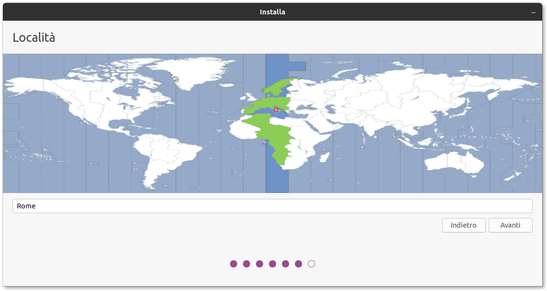The width and height of the screenshot is (547, 291).
Task: Go back with the Indietro button
Action: [463, 225]
